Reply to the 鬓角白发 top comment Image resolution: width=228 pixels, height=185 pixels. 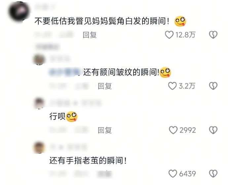coord(90,35)
